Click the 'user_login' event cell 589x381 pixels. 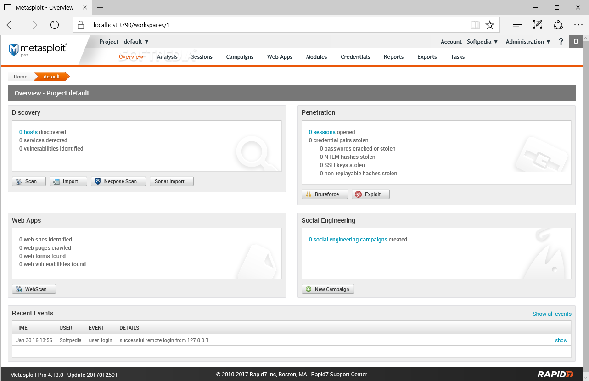tap(101, 340)
